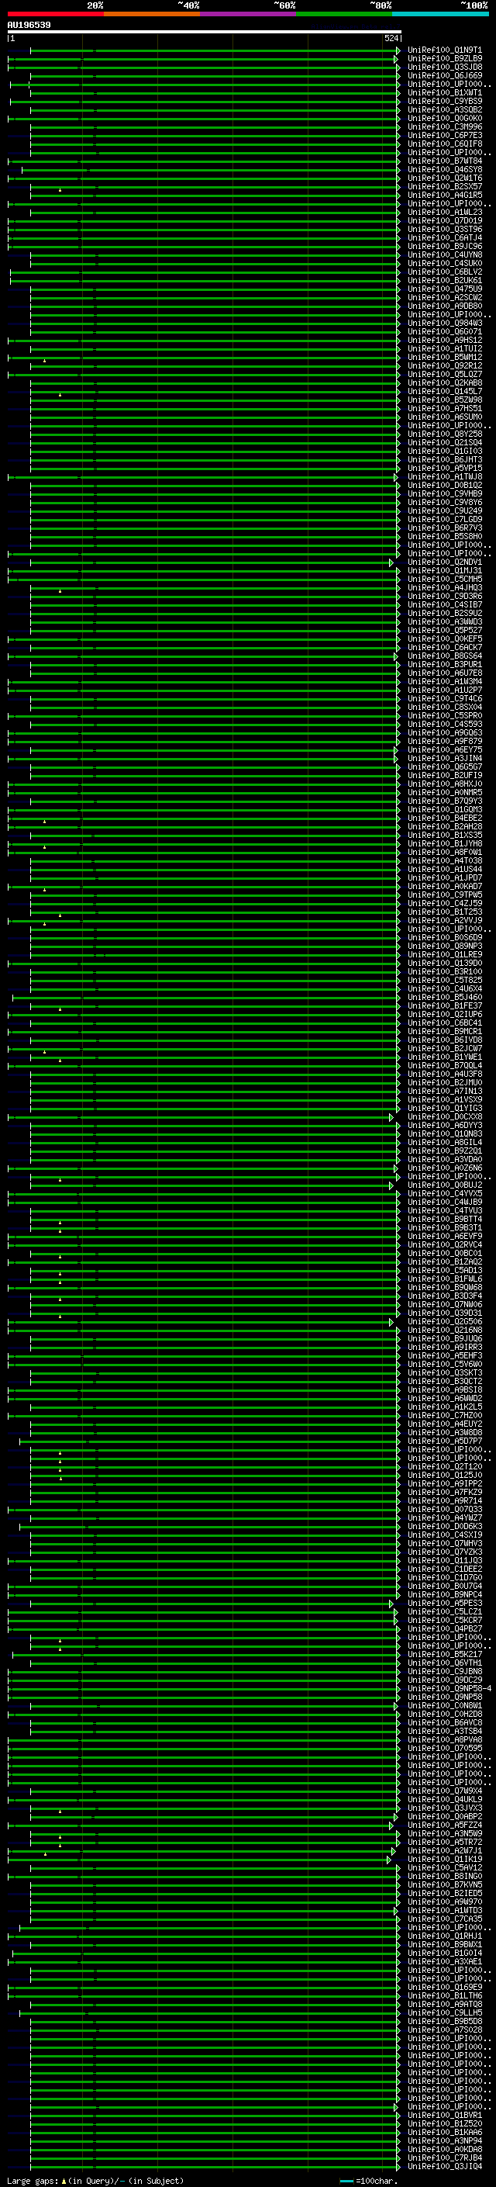
Task: Select hit label UniRef100_B7QQL4
Action: coord(445,1065)
